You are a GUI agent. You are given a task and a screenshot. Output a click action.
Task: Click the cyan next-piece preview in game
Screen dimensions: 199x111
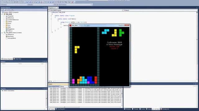(105, 31)
